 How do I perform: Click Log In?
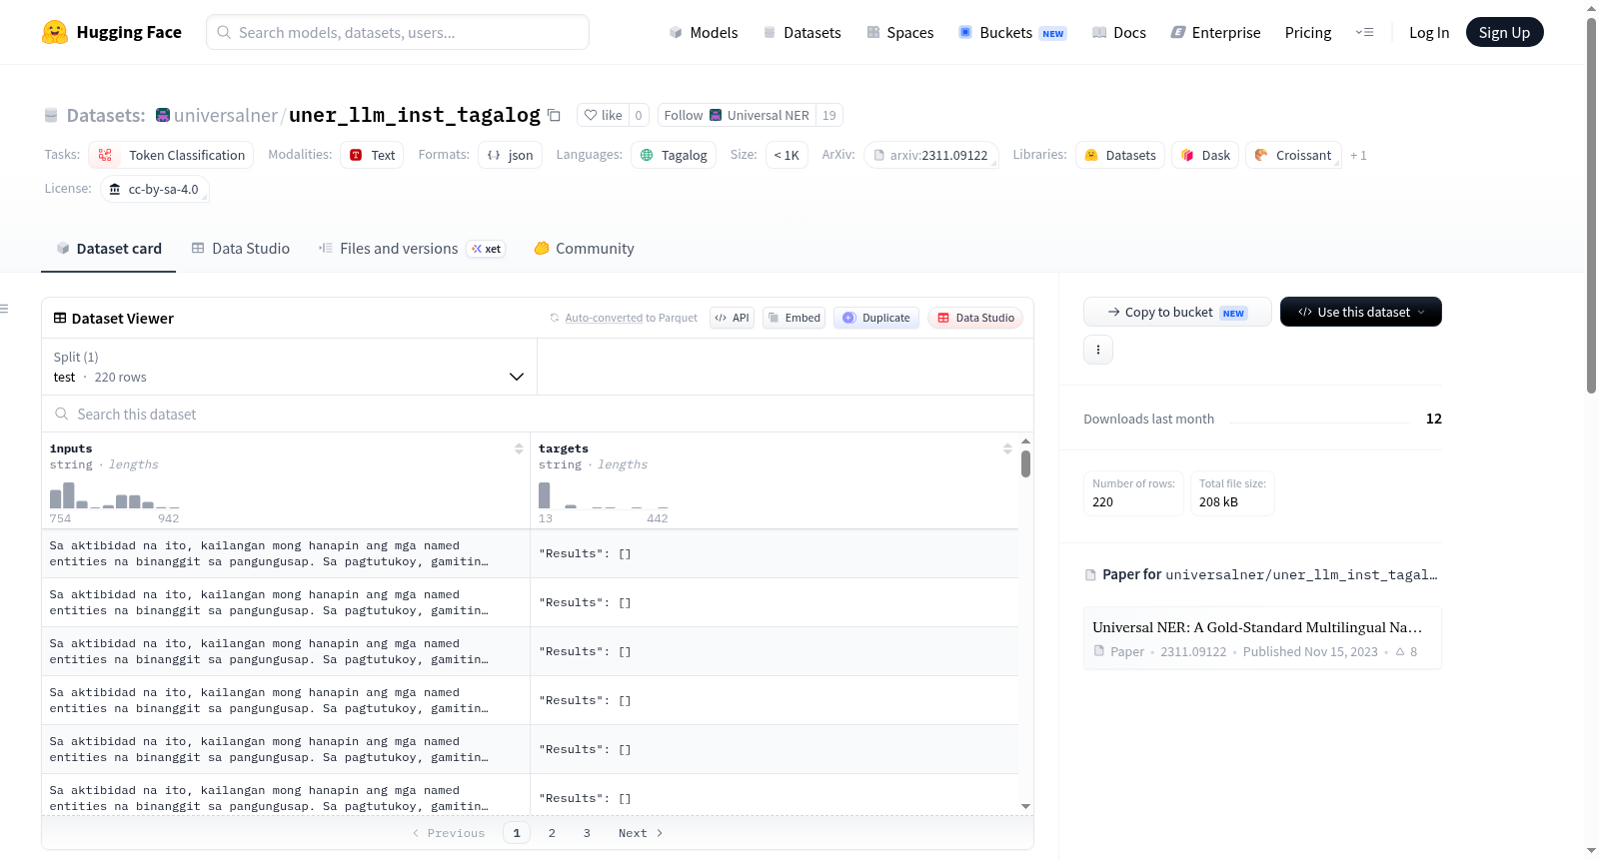(x=1429, y=32)
